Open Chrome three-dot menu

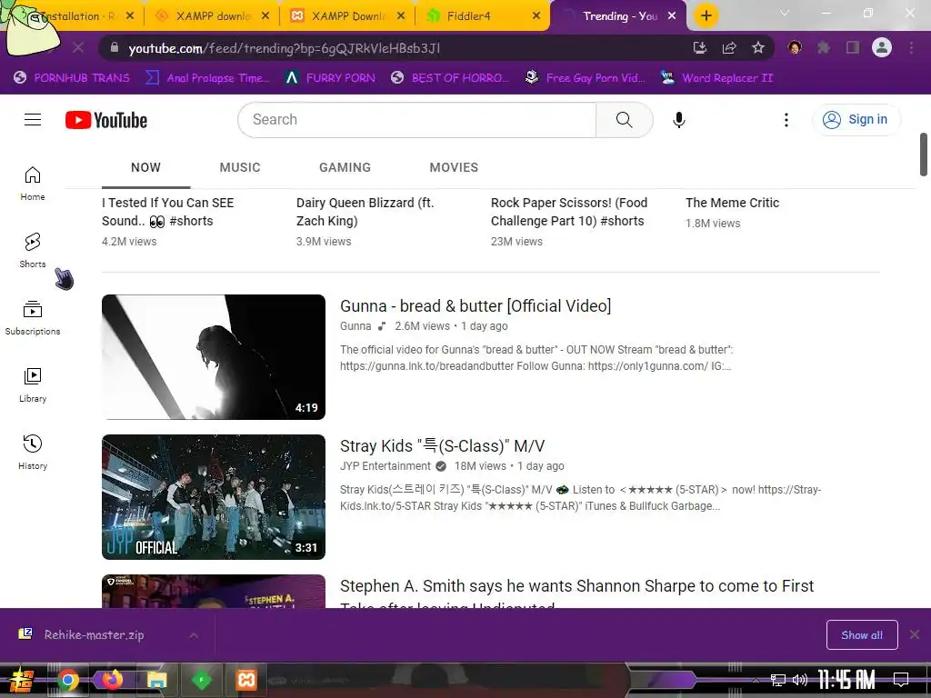click(x=911, y=47)
